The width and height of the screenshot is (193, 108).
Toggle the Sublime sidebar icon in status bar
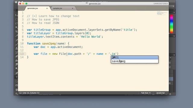coord(21,93)
